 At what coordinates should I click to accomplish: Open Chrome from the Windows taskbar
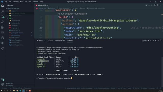17,91
